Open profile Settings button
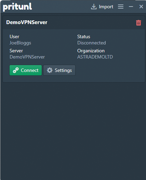The width and height of the screenshot is (146, 180). [59, 70]
